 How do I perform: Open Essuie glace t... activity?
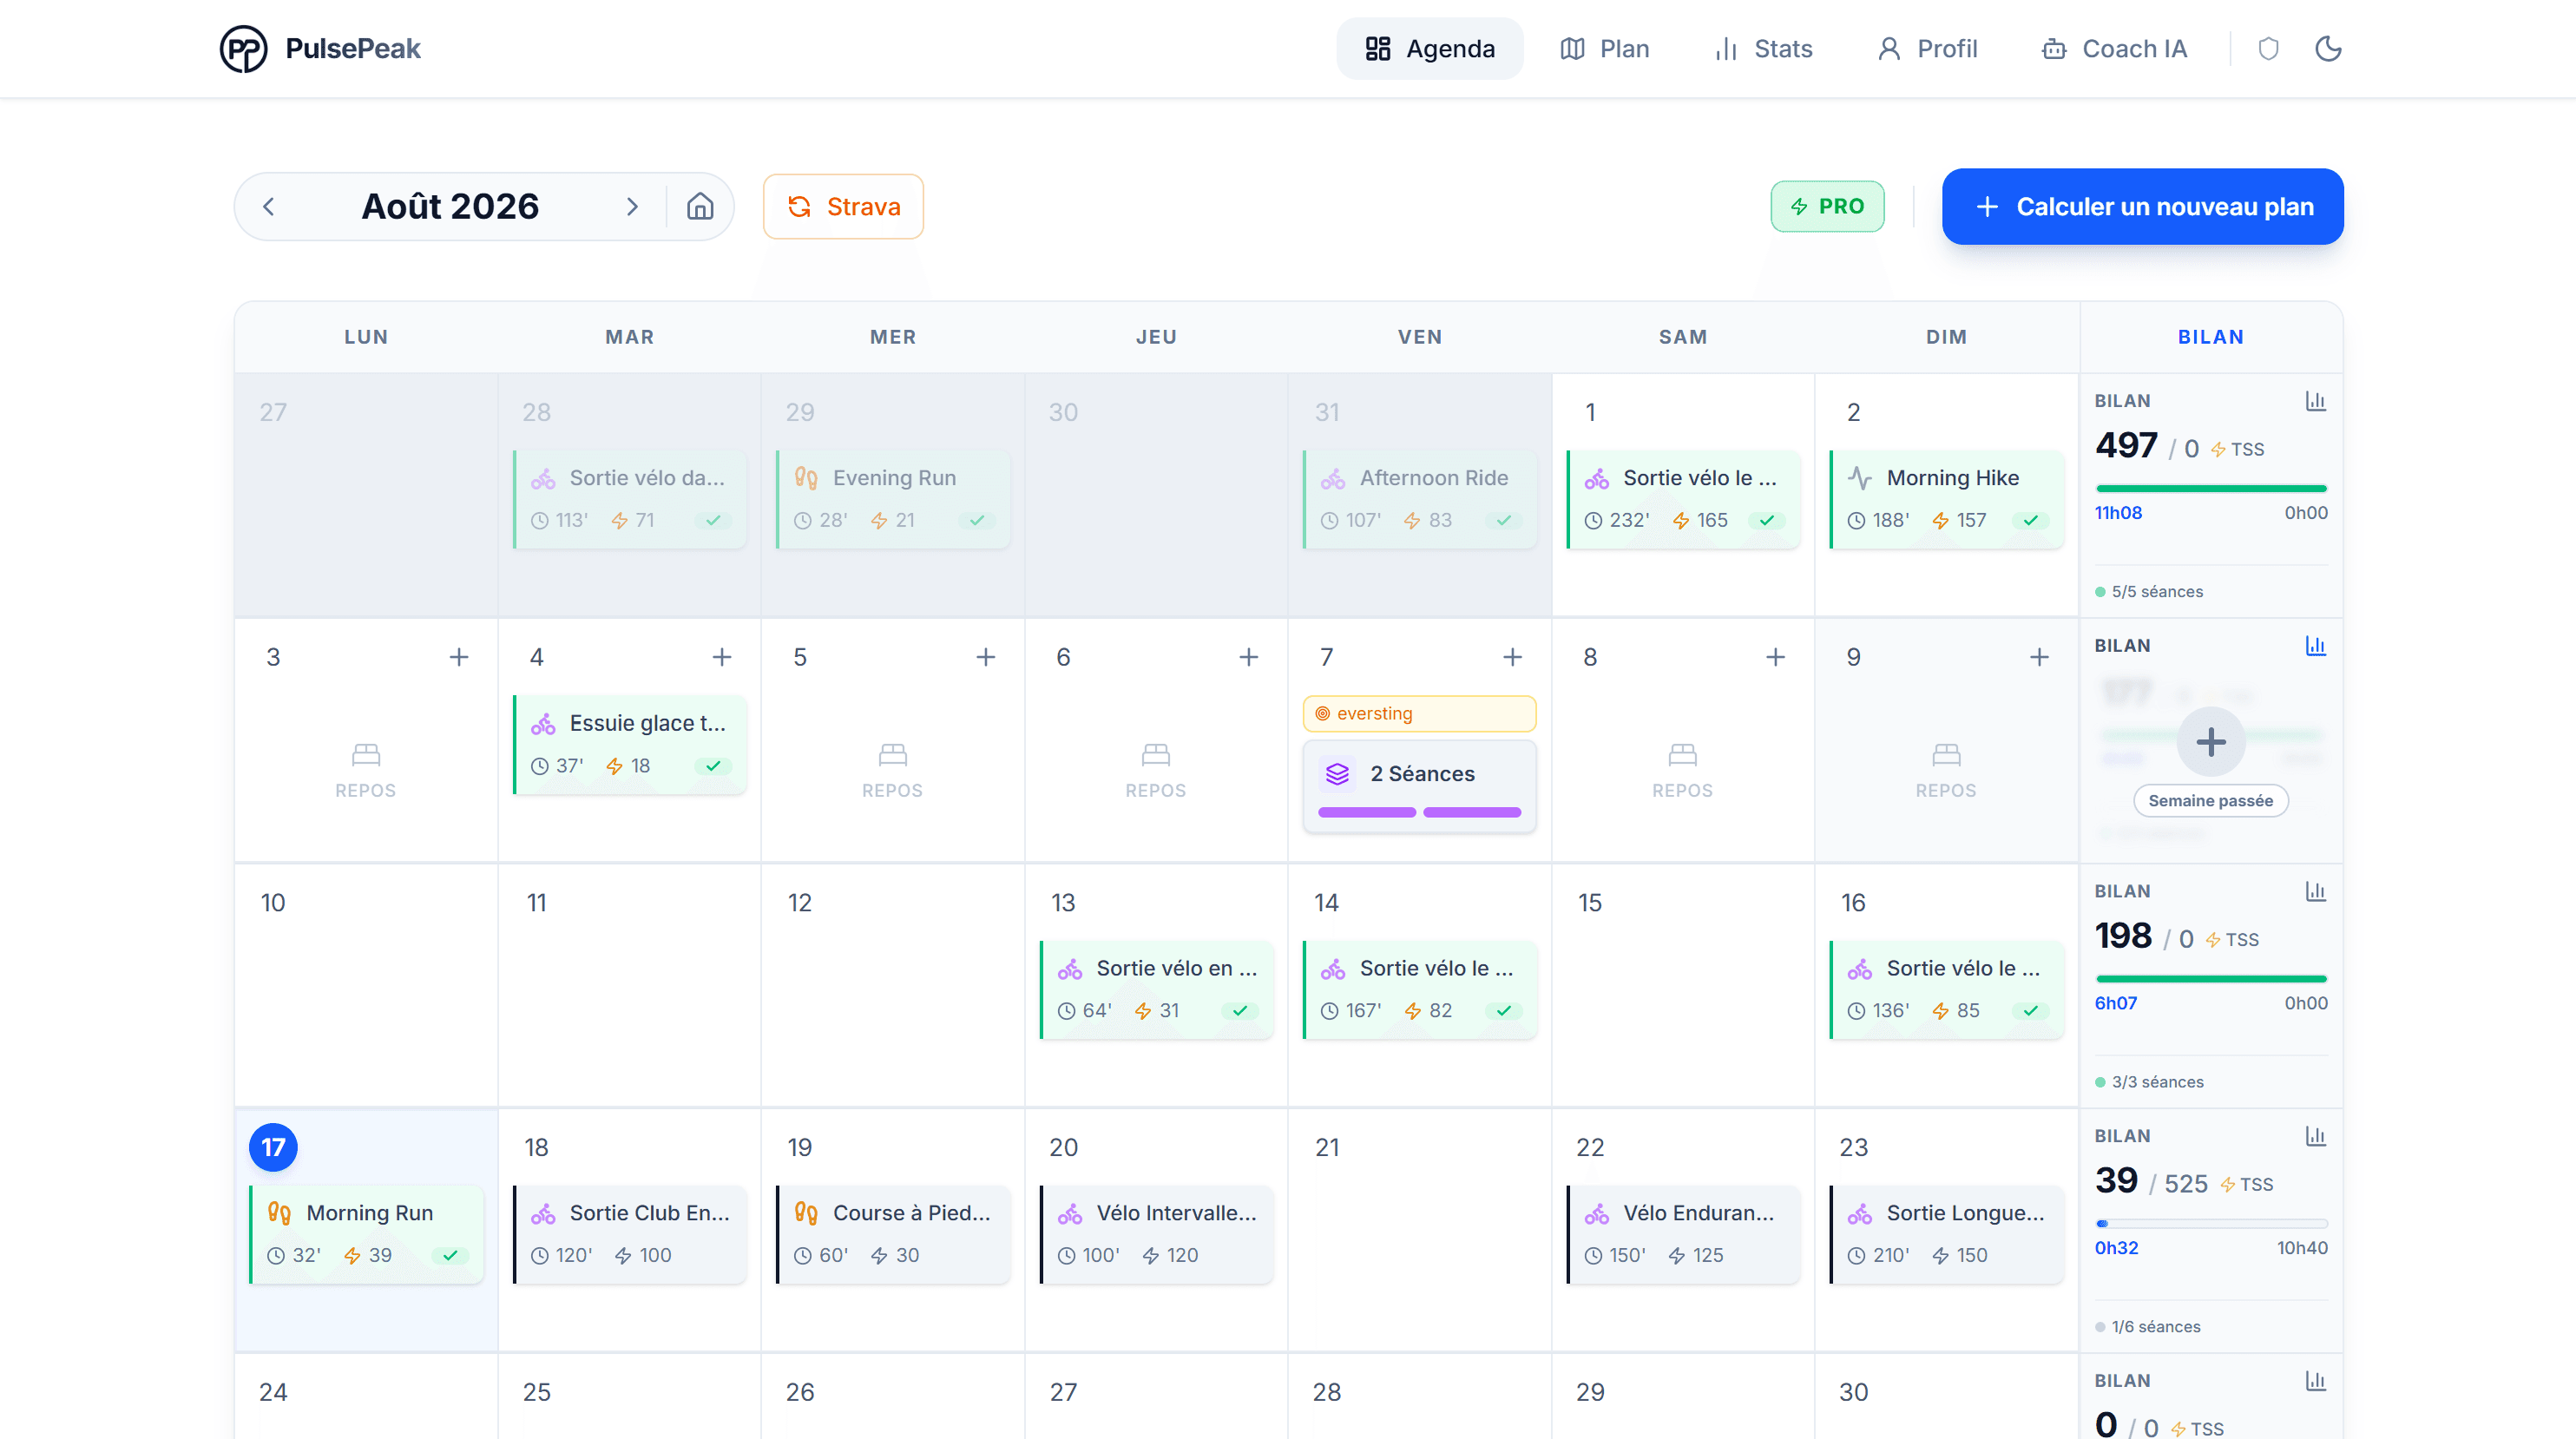click(x=629, y=744)
